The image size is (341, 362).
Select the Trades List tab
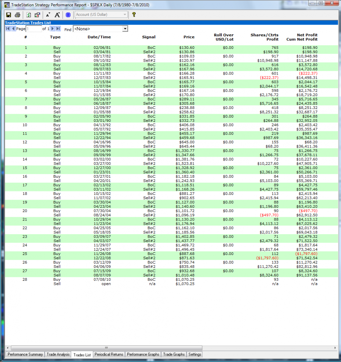(82, 355)
